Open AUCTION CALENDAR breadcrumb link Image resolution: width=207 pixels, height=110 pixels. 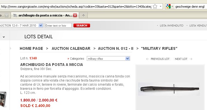[71, 48]
